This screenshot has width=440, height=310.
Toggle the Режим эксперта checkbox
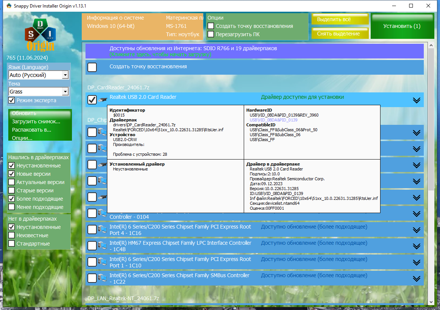[x=12, y=100]
